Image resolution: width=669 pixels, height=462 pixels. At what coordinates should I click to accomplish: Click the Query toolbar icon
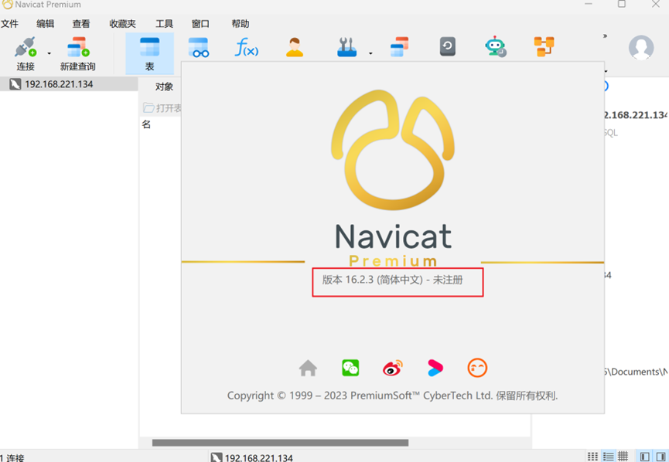[x=399, y=47]
